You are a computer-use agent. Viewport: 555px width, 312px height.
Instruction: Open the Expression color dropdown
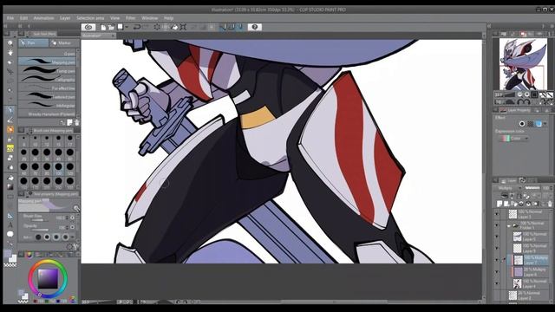click(x=513, y=139)
